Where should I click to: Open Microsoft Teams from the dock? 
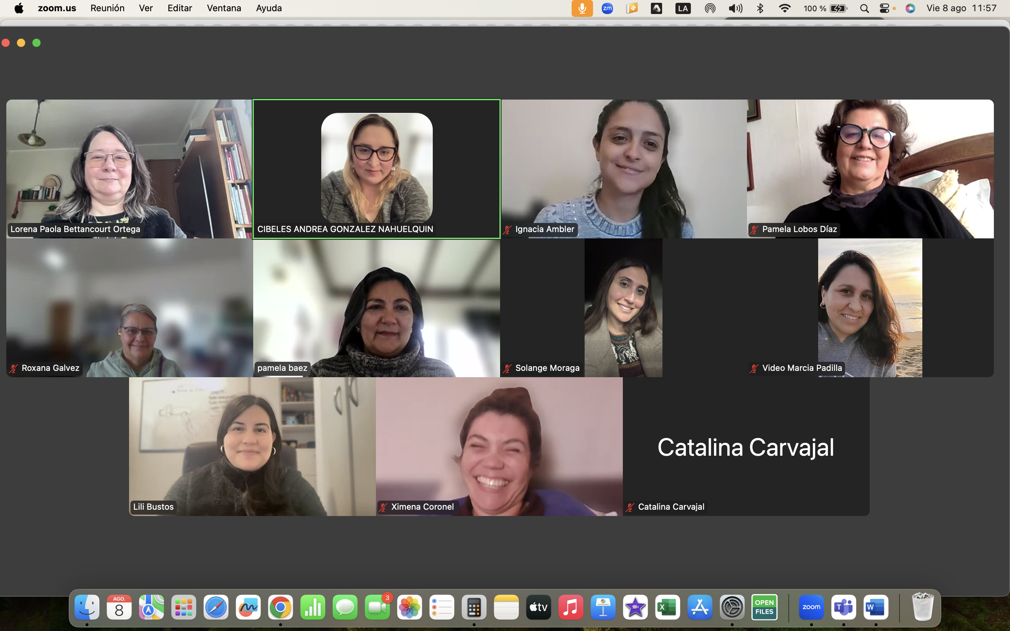(843, 607)
